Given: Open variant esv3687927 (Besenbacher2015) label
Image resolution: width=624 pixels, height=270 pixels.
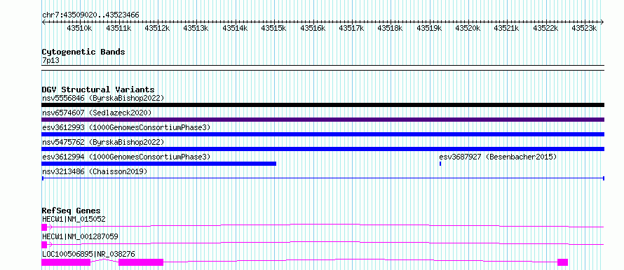Looking at the screenshot, I should [498, 157].
